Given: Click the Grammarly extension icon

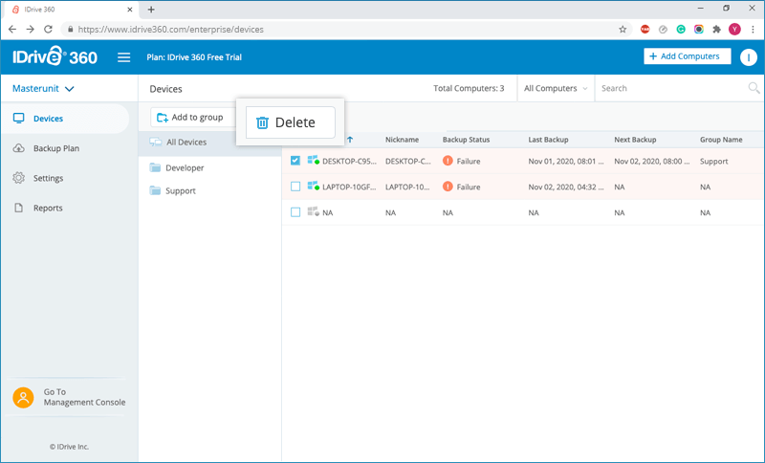Looking at the screenshot, I should (681, 30).
